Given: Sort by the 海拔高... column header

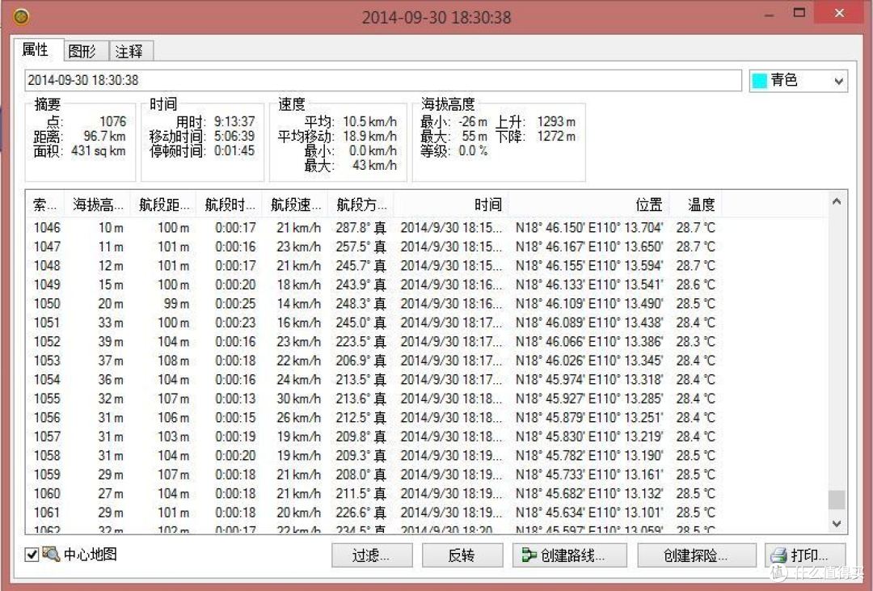Looking at the screenshot, I should click(x=98, y=205).
